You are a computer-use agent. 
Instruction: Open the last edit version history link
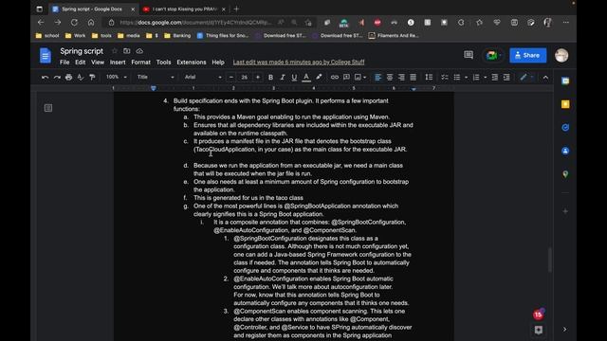pos(299,63)
